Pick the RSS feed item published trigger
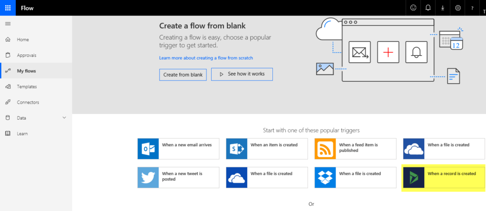 (x=355, y=149)
